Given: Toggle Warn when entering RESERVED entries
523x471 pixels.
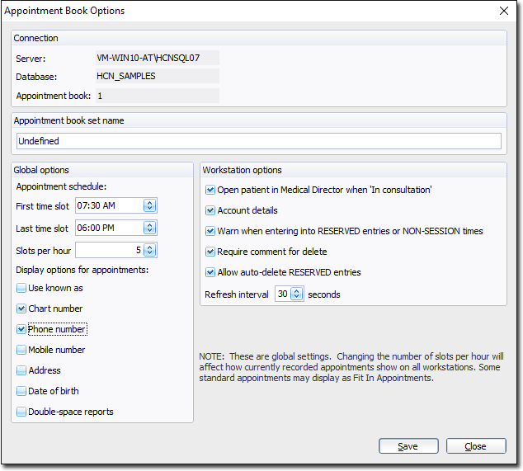Looking at the screenshot, I should tap(210, 231).
